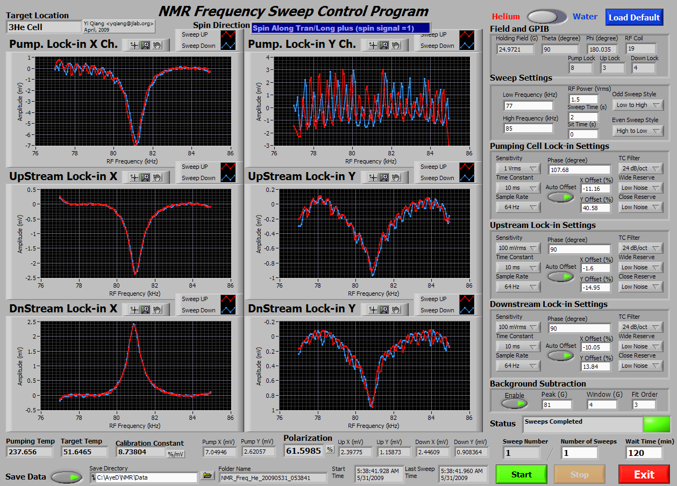
Task: Toggle the Helium/Water switch
Action: click(x=546, y=17)
